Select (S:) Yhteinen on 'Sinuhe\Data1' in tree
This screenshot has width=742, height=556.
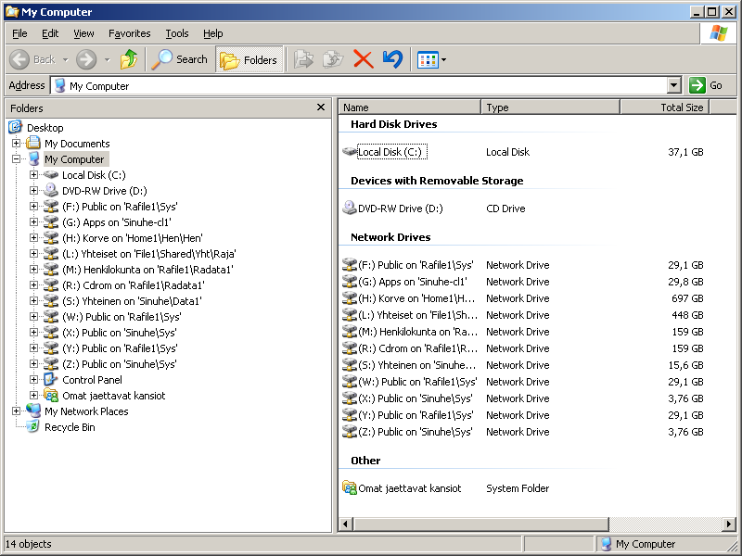click(x=132, y=300)
